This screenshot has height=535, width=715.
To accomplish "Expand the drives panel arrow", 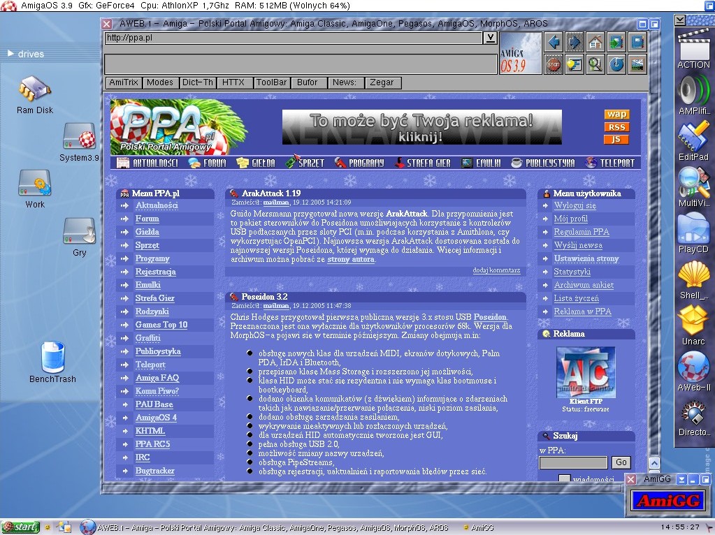I will 10,54.
